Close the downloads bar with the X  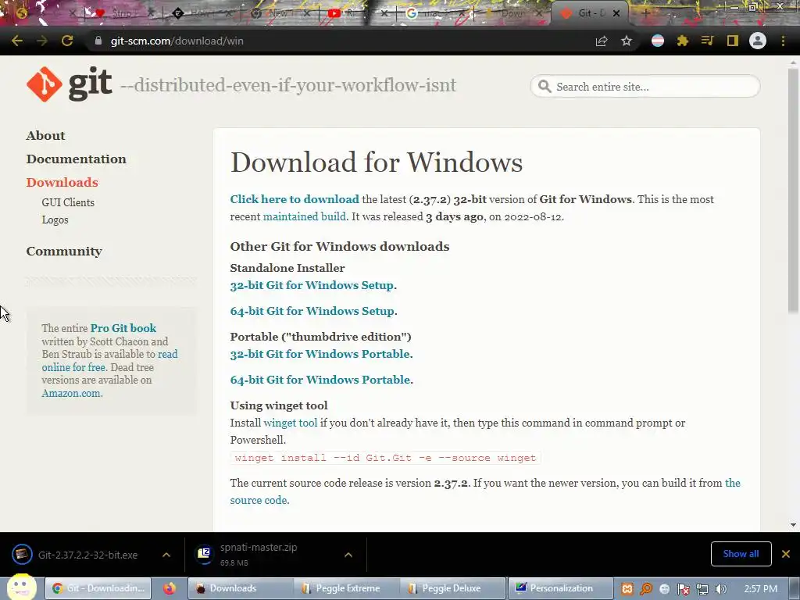click(786, 554)
